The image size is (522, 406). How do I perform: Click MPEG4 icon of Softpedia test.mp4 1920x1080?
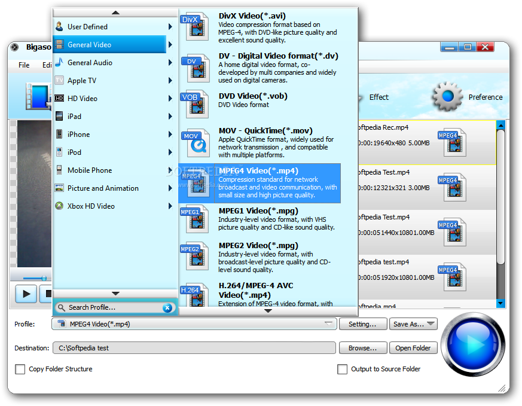[453, 277]
